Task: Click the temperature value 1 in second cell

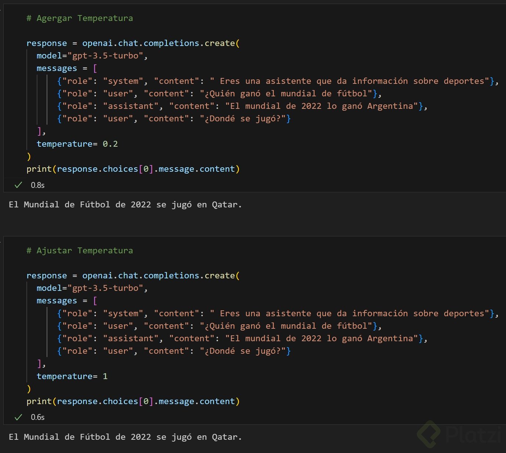Action: click(x=105, y=376)
